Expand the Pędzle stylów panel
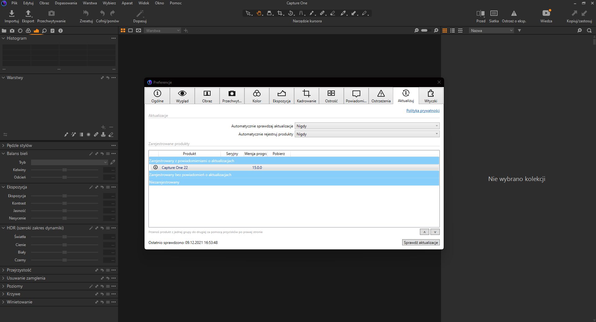 click(3, 145)
